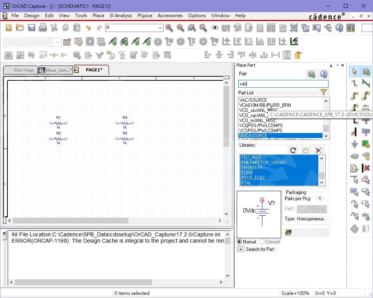Screen dimensions: 373x298
Task: Open a file with the folder icon
Action: (20, 28)
